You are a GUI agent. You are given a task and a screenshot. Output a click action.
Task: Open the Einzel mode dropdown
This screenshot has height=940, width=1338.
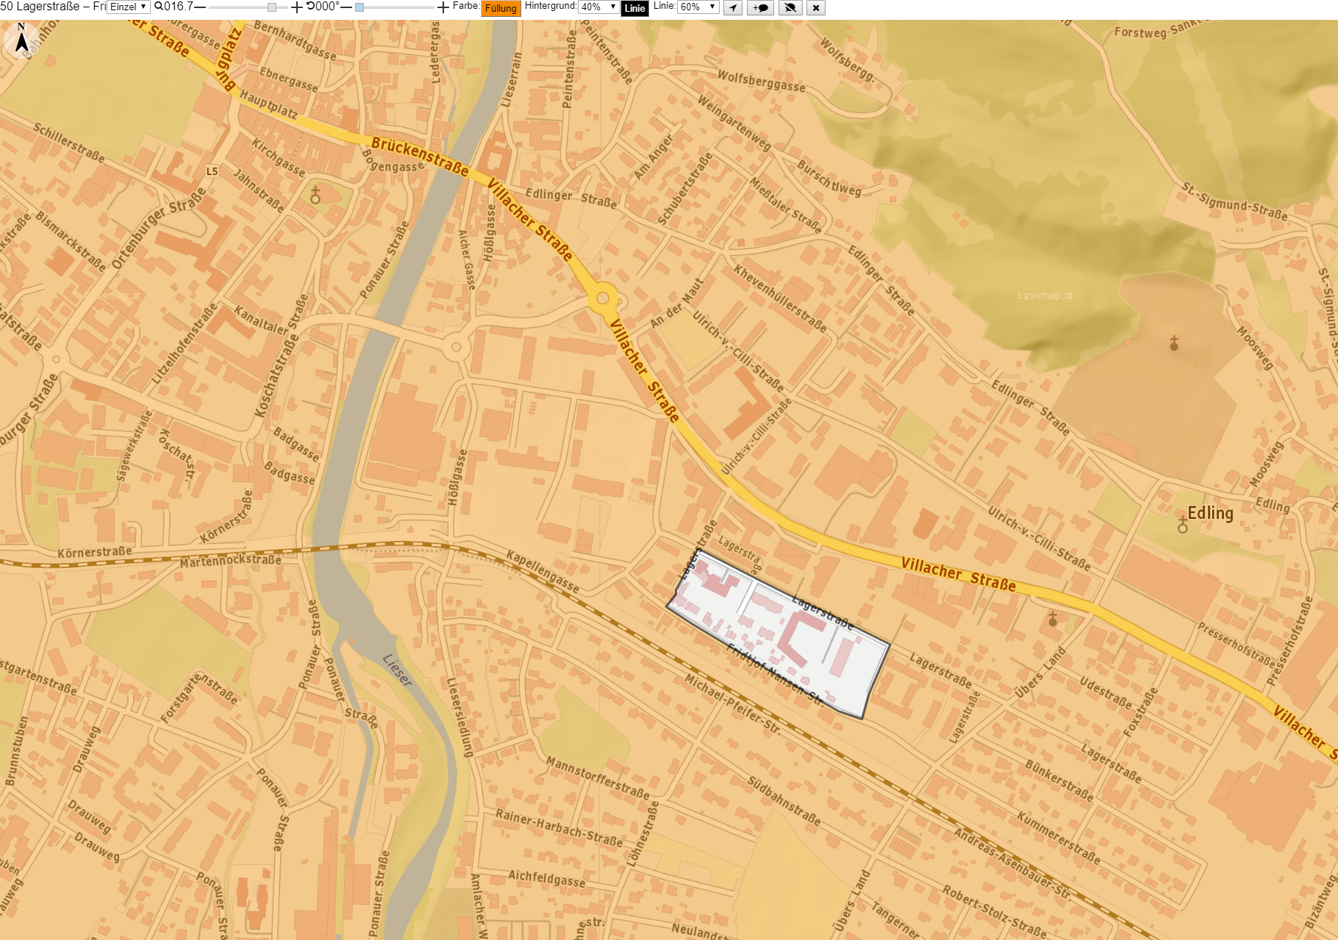pyautogui.click(x=129, y=7)
